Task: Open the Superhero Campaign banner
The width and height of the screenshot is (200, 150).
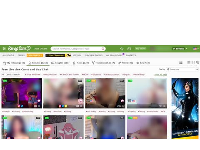Action: [185, 109]
